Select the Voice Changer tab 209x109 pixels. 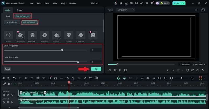[22, 16]
